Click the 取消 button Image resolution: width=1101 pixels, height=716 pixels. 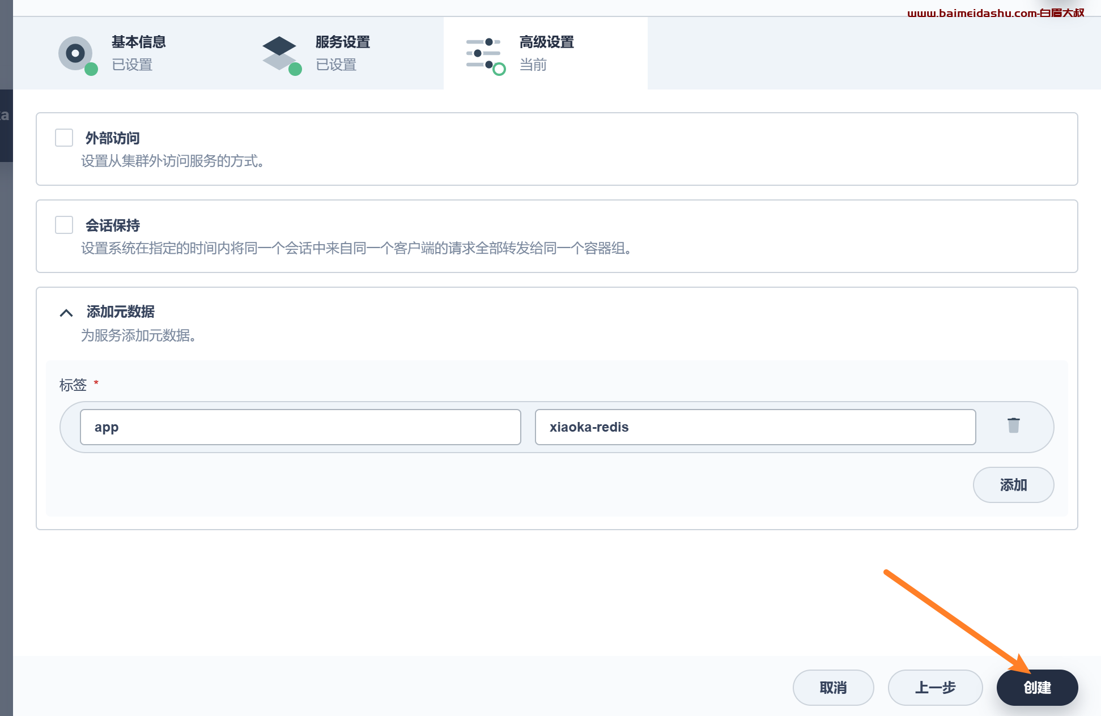tap(833, 688)
